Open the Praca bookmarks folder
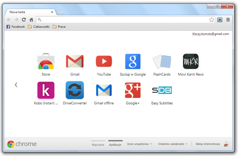Screen dimensions: 238x156 click(59, 27)
